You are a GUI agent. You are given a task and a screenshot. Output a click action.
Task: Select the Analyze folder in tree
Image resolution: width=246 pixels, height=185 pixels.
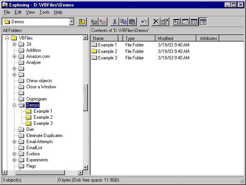(x=33, y=62)
